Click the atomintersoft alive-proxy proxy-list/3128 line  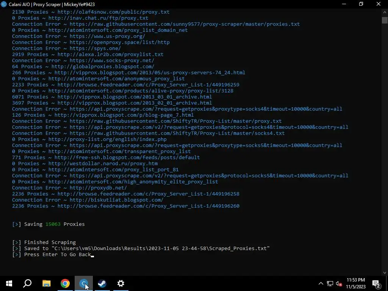(x=123, y=91)
